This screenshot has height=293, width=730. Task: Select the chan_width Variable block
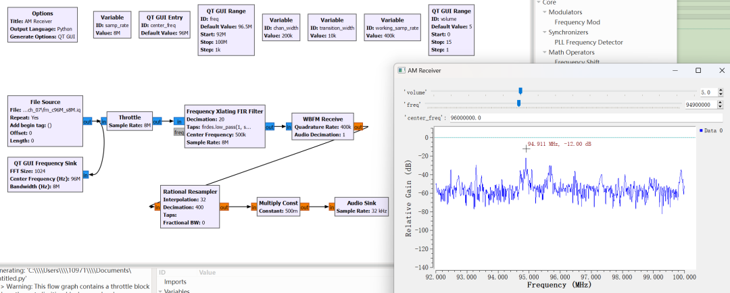(281, 28)
